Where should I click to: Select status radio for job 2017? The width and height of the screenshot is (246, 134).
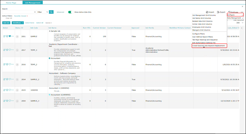point(17,50)
